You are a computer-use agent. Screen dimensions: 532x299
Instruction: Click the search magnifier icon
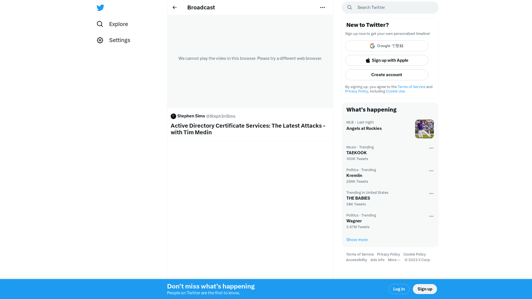[x=350, y=7]
